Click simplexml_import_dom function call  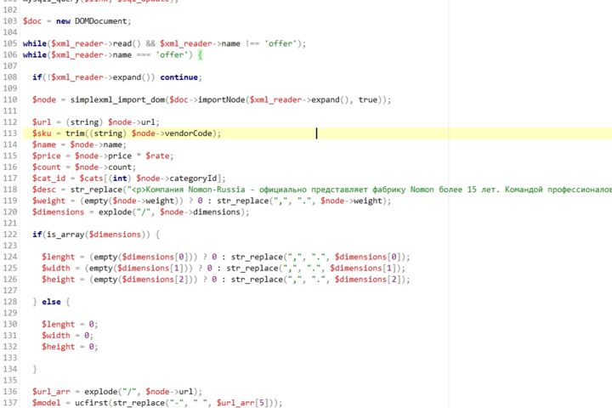(x=117, y=100)
